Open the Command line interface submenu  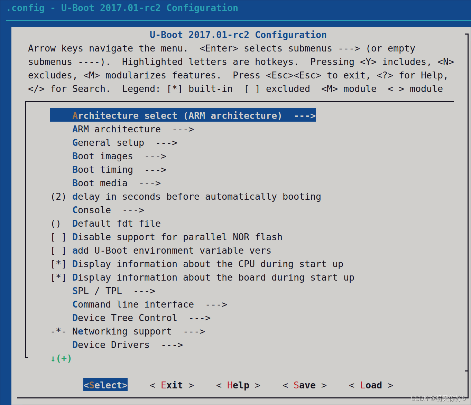(x=150, y=304)
